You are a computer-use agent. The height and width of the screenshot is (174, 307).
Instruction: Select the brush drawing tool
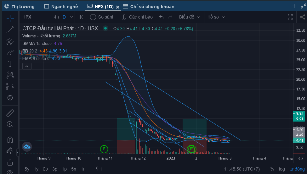[x=10, y=52]
